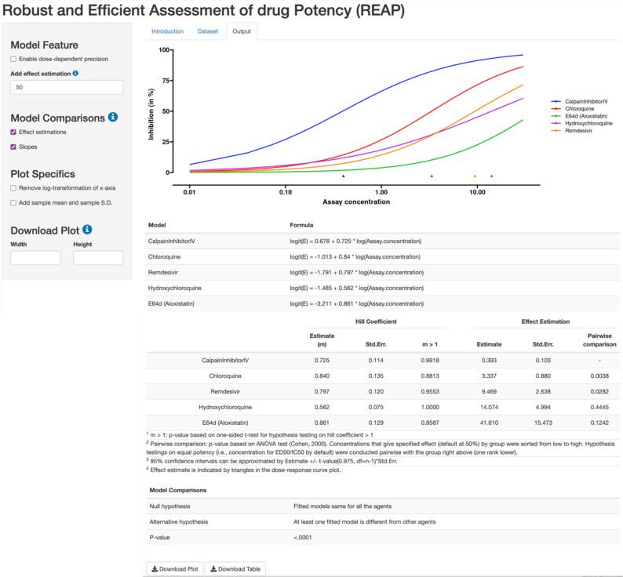Select the purple triangle effect marker
The width and height of the screenshot is (623, 577).
pos(492,176)
